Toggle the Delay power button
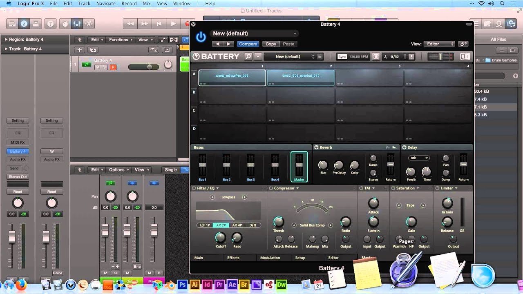Viewport: 523px width, 294px height. [x=404, y=147]
